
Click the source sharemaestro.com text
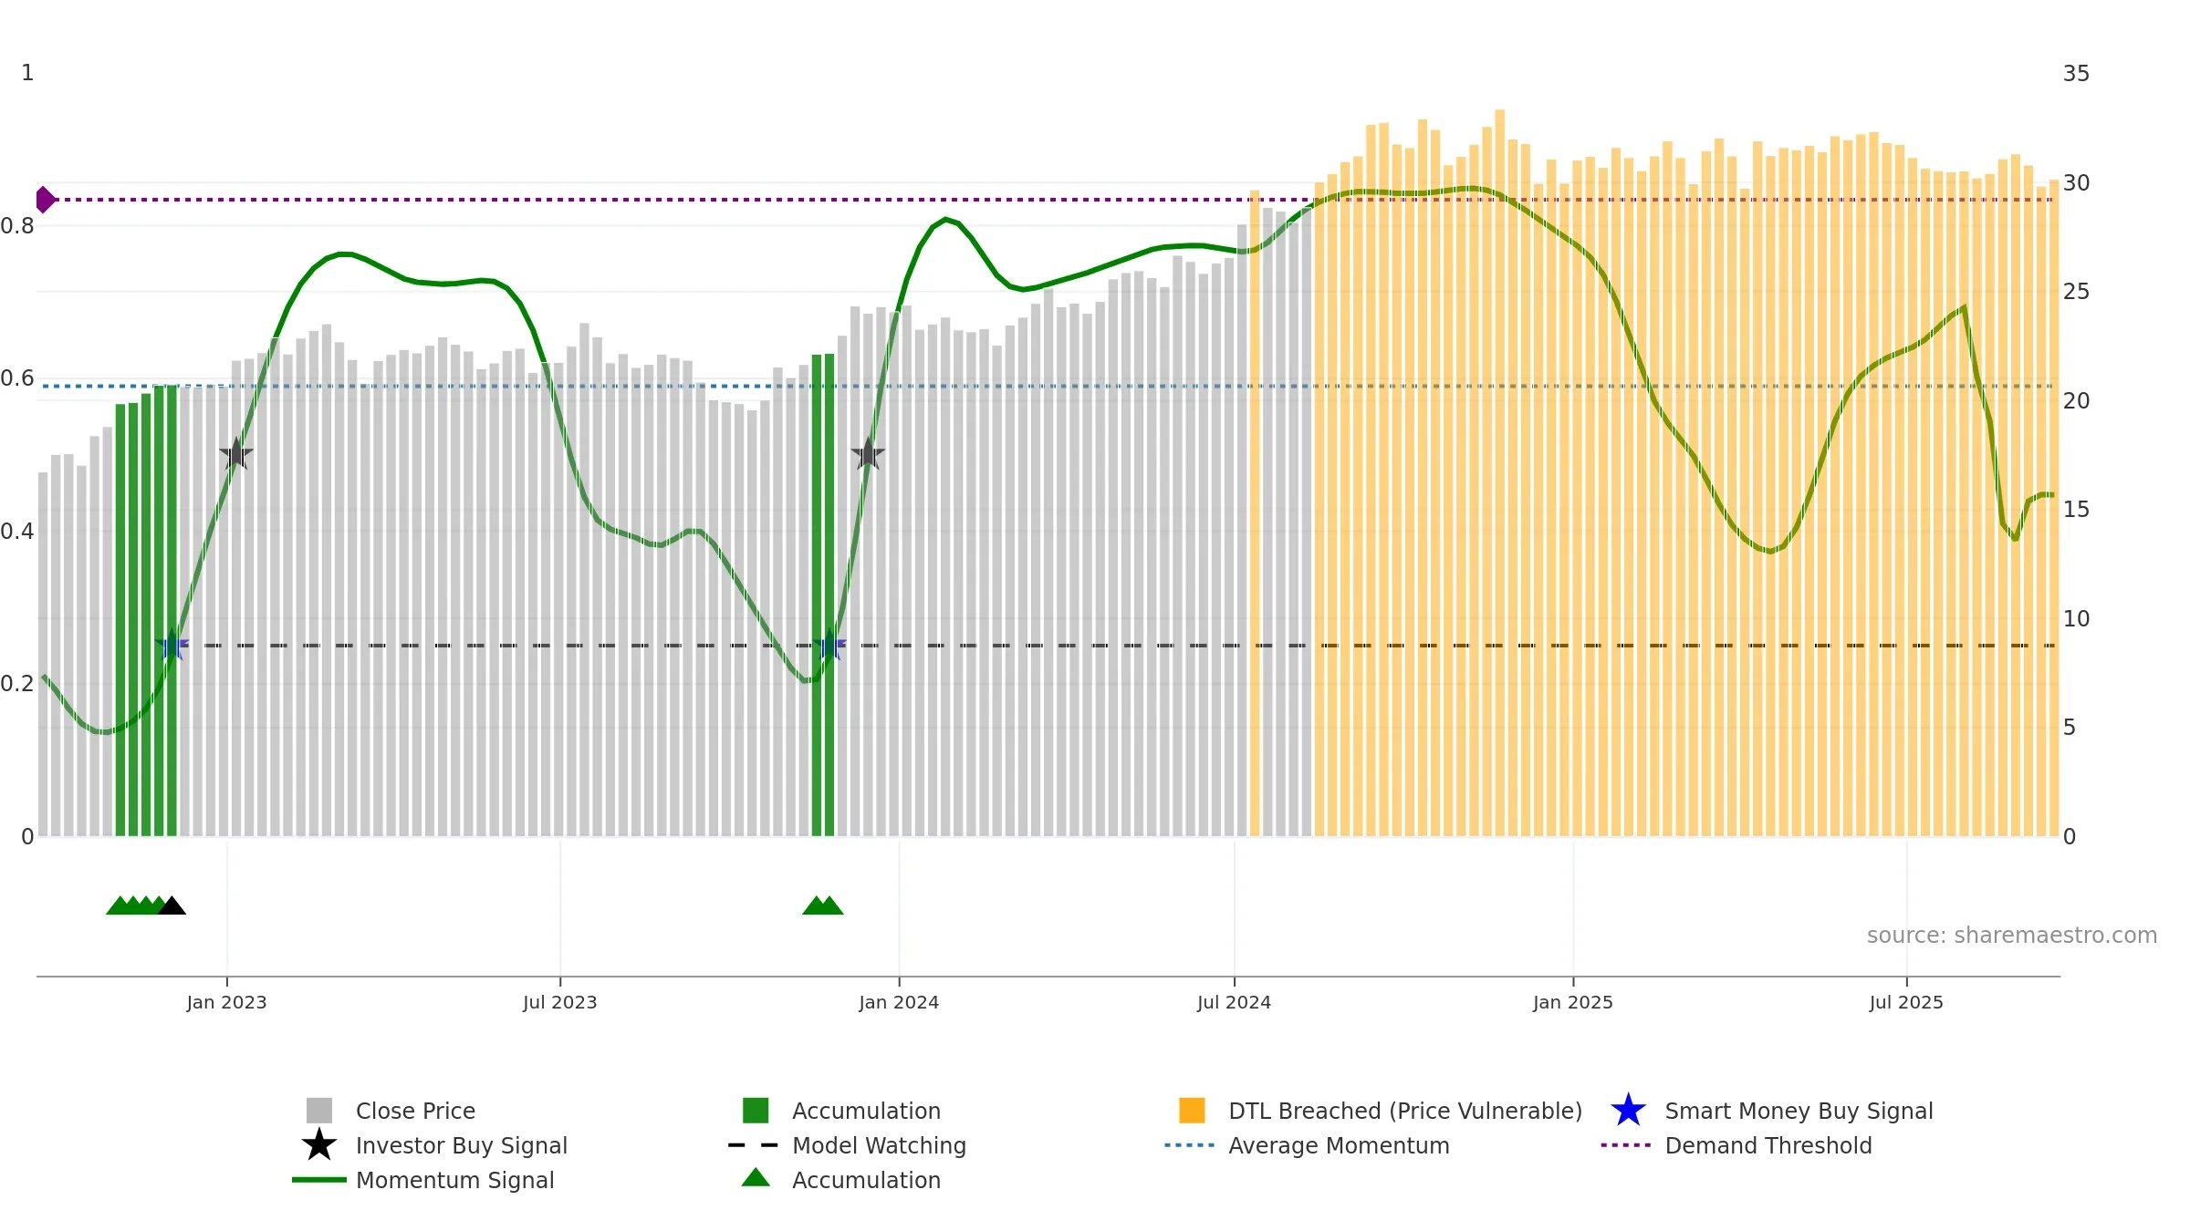point(2011,936)
